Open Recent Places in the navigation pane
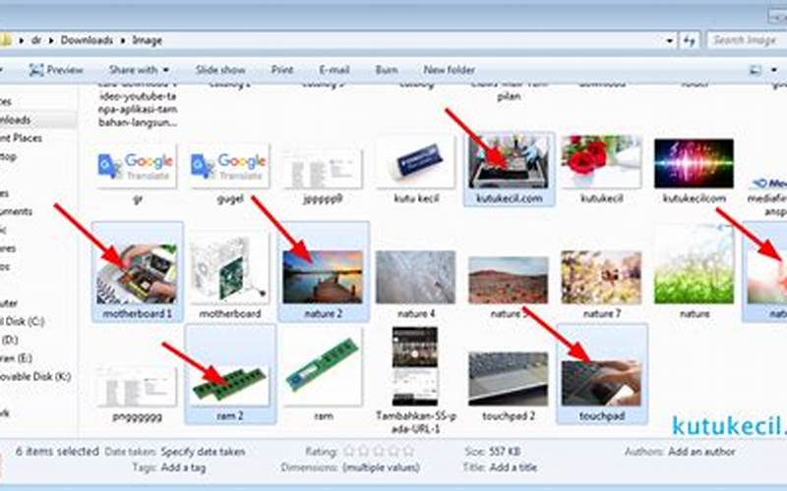 (x=21, y=137)
